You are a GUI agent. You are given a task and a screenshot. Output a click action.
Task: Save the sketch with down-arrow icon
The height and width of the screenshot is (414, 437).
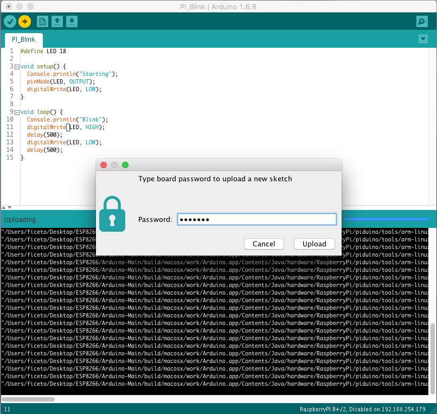pos(72,22)
